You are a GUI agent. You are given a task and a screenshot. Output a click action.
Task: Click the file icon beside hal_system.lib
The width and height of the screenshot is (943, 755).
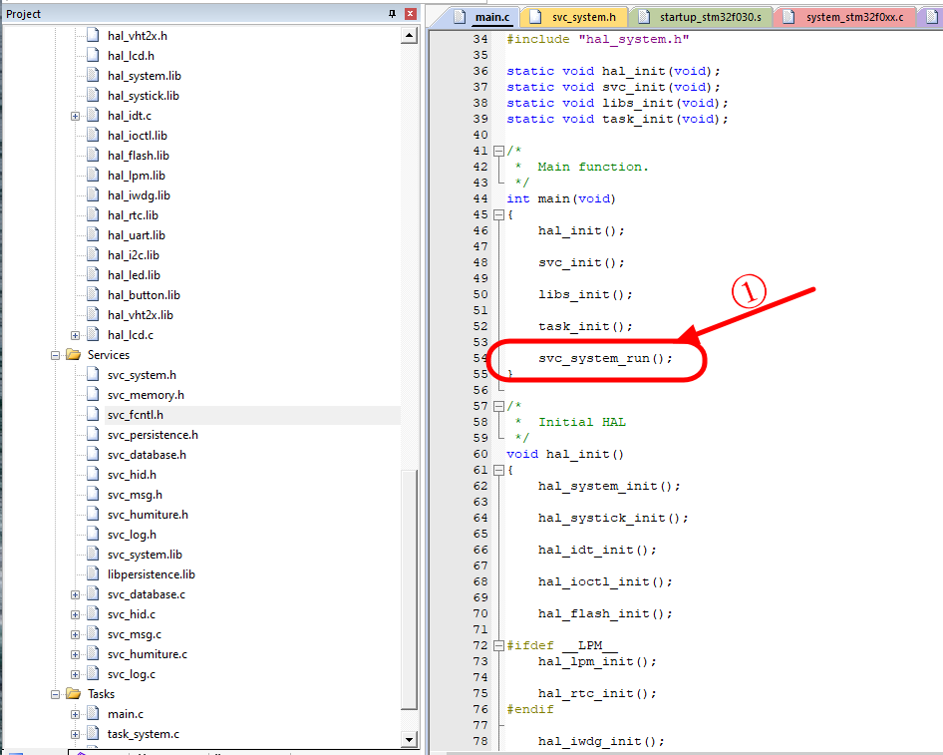(x=94, y=76)
